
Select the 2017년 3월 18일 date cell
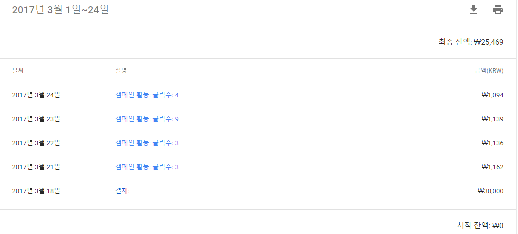(x=36, y=191)
